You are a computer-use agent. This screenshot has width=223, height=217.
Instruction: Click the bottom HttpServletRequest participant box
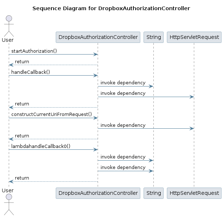coord(194,193)
